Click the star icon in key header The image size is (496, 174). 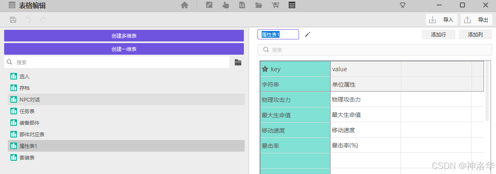point(265,69)
